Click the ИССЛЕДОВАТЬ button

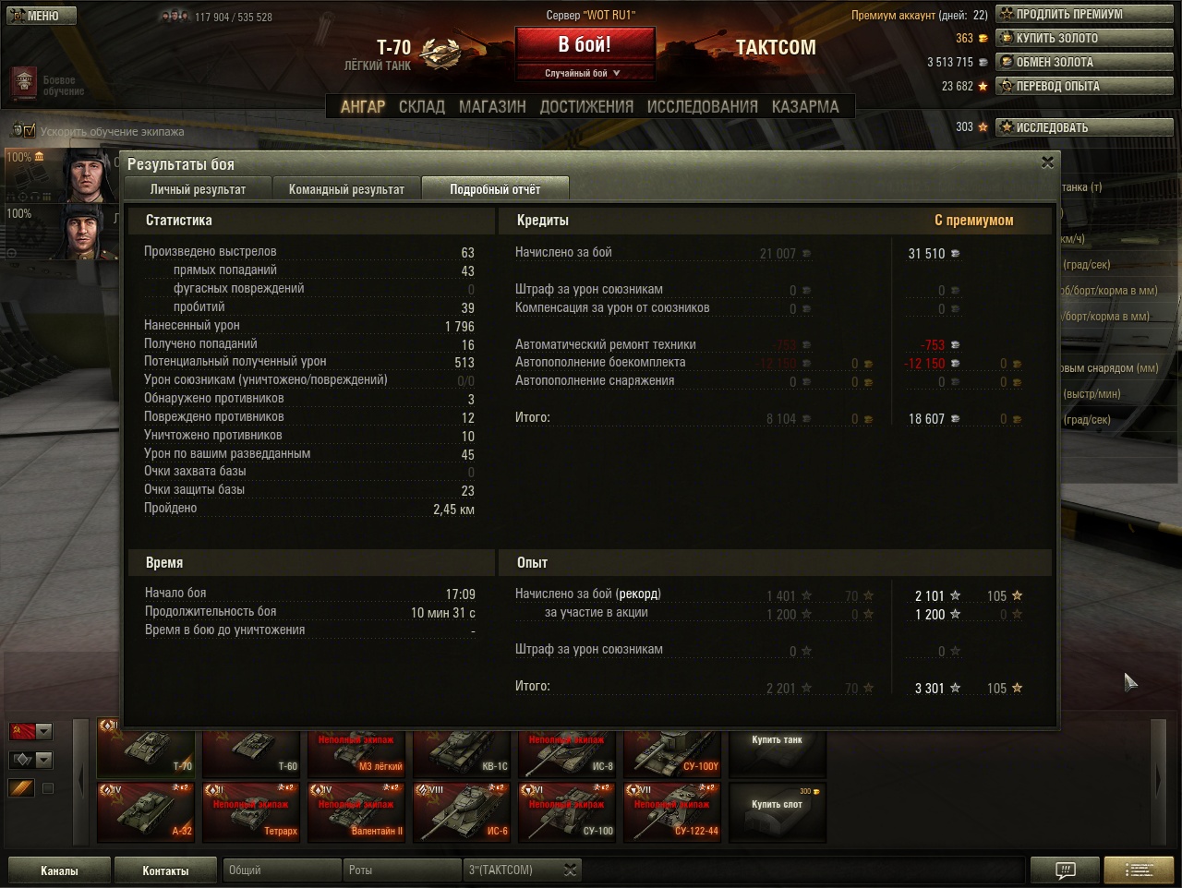tap(1084, 126)
